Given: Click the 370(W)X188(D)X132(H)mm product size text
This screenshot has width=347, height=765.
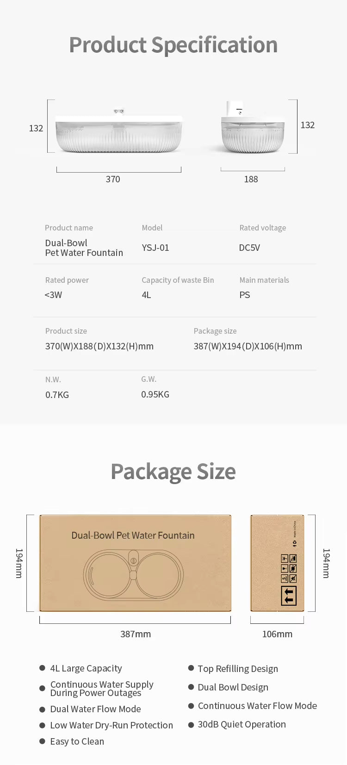Looking at the screenshot, I should [x=99, y=346].
